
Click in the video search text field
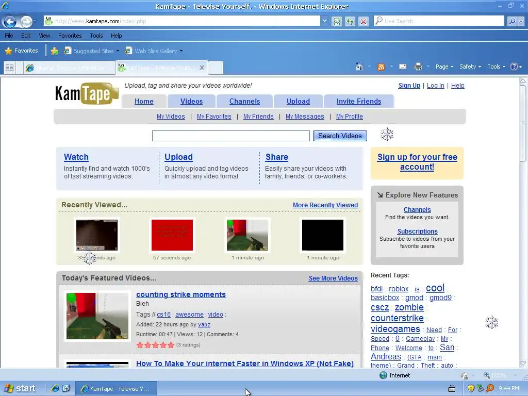230,136
